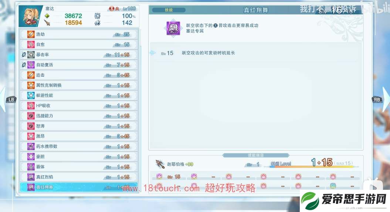Image resolution: width=390 pixels, height=212 pixels.
Task: Click the 暴击率 level value 11+15
Action: point(122,54)
